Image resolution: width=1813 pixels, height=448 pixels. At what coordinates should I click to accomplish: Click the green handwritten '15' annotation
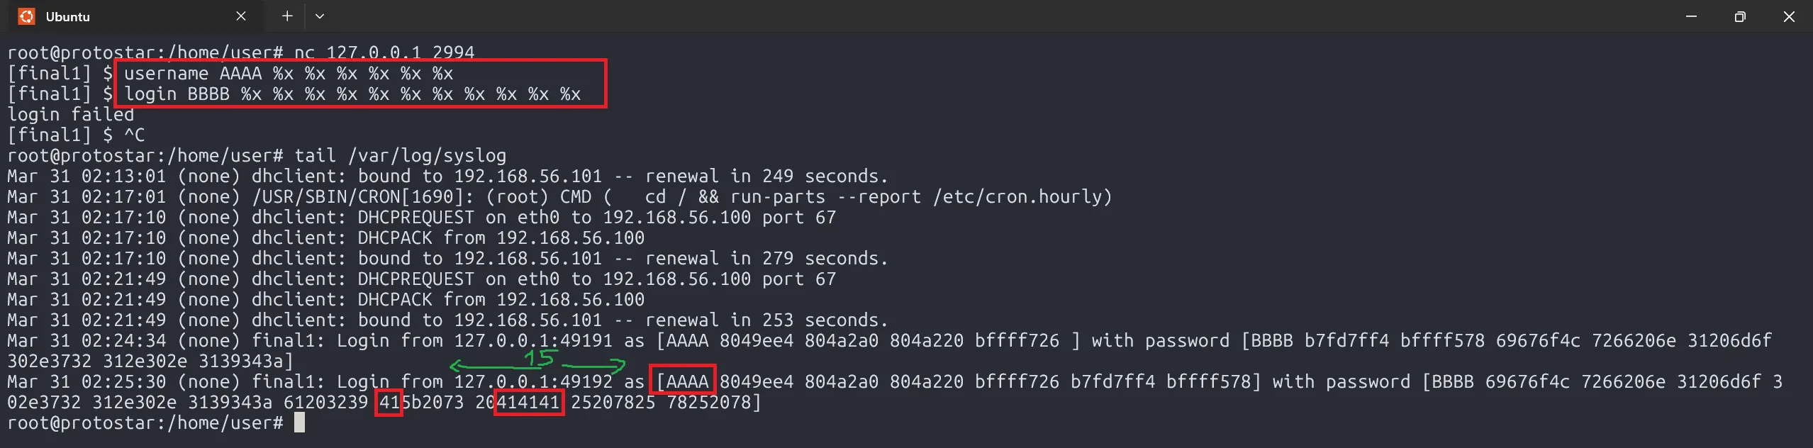pyautogui.click(x=539, y=359)
